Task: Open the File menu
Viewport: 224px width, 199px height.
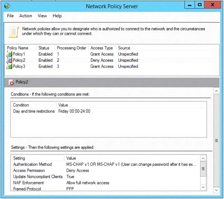Action: click(10, 16)
